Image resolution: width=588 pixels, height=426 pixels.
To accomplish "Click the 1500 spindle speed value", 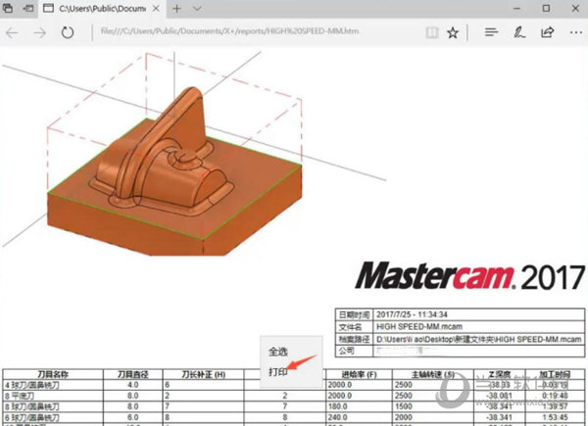I will pos(403,406).
